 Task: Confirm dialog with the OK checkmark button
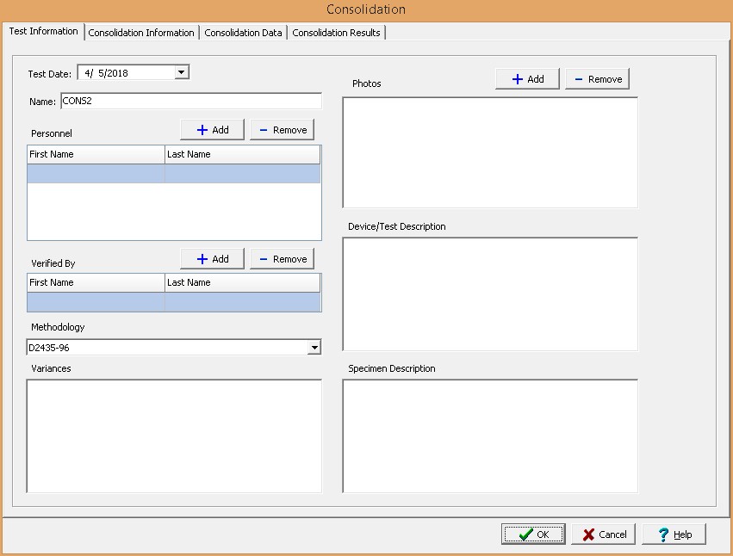pos(533,534)
